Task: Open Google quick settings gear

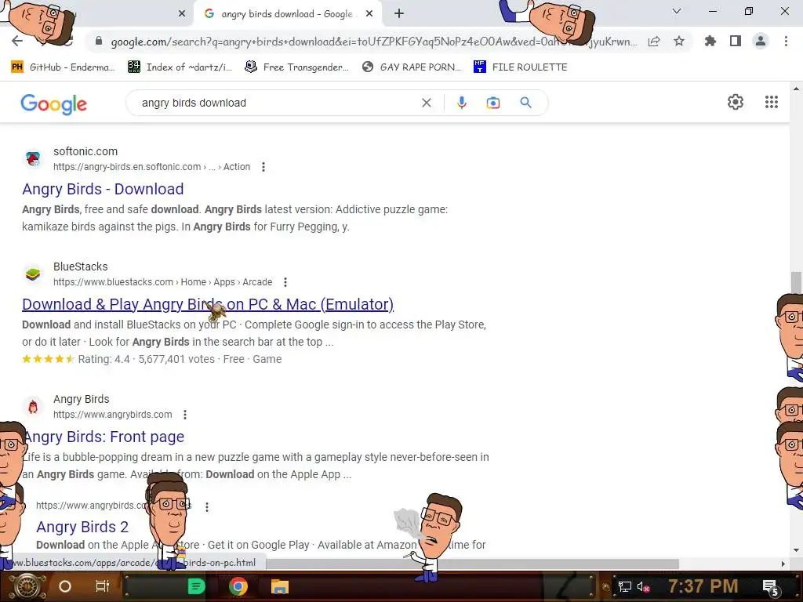Action: pos(736,102)
